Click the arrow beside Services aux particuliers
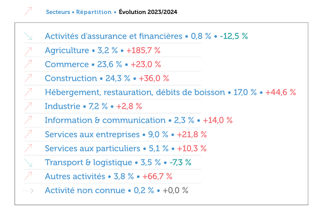The height and width of the screenshot is (209, 318). coord(28,148)
